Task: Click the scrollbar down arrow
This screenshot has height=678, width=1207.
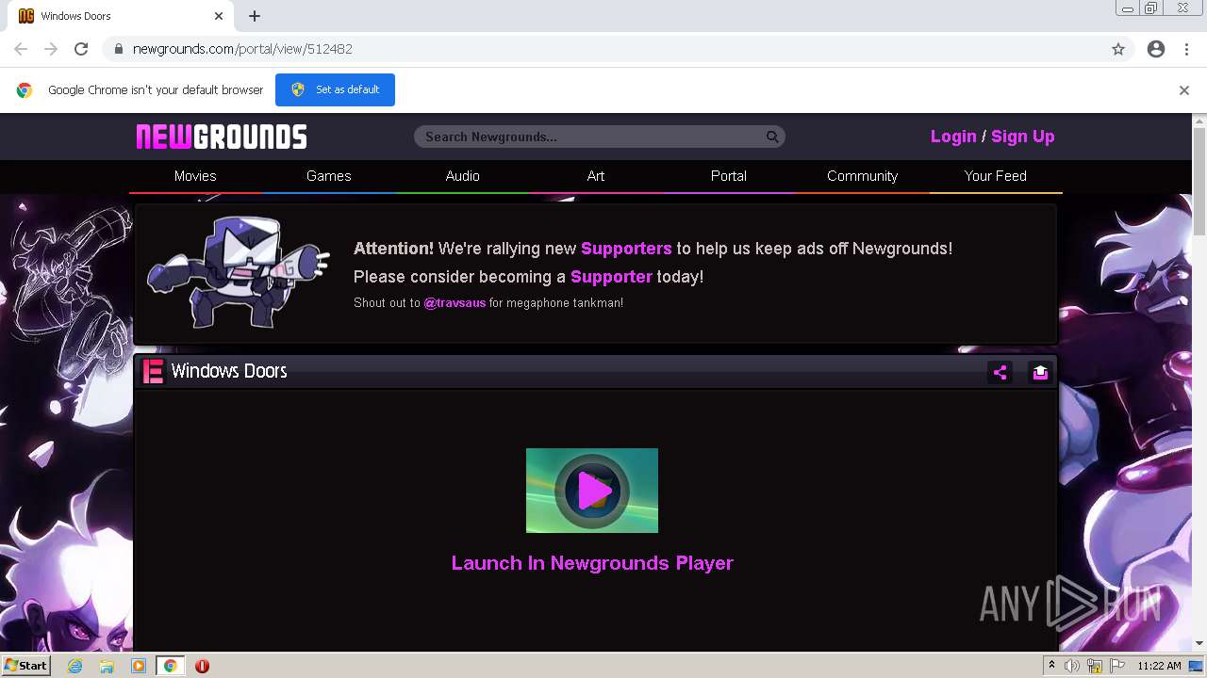Action: point(1199,644)
